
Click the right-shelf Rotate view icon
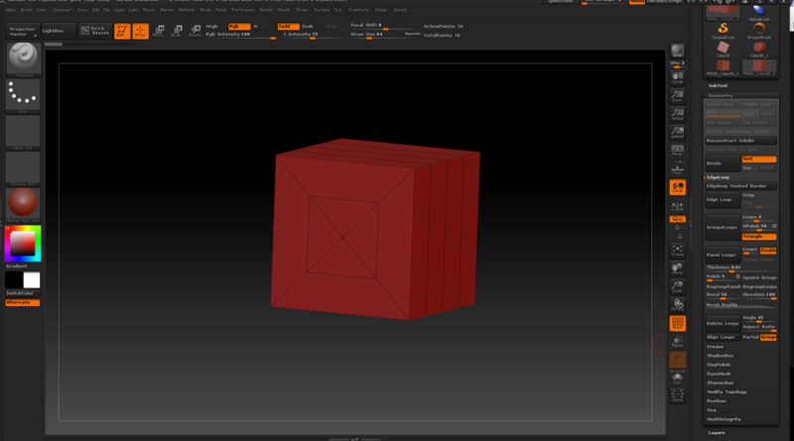(x=678, y=305)
